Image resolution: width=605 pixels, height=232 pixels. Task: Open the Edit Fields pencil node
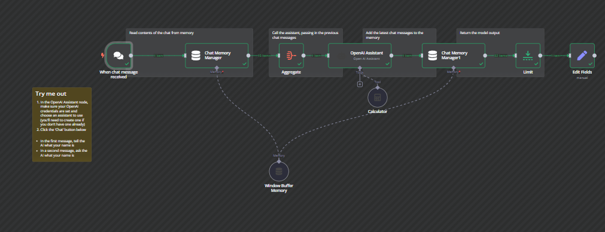[582, 56]
